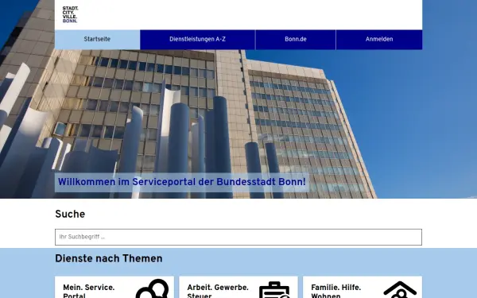Open the 'Familie. Hilfe. Wohnen' card

click(363, 287)
